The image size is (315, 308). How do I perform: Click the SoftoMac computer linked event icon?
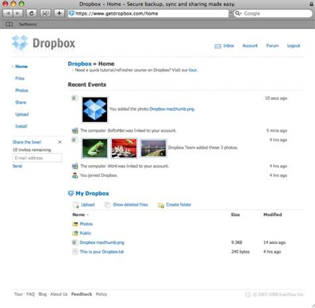point(75,130)
